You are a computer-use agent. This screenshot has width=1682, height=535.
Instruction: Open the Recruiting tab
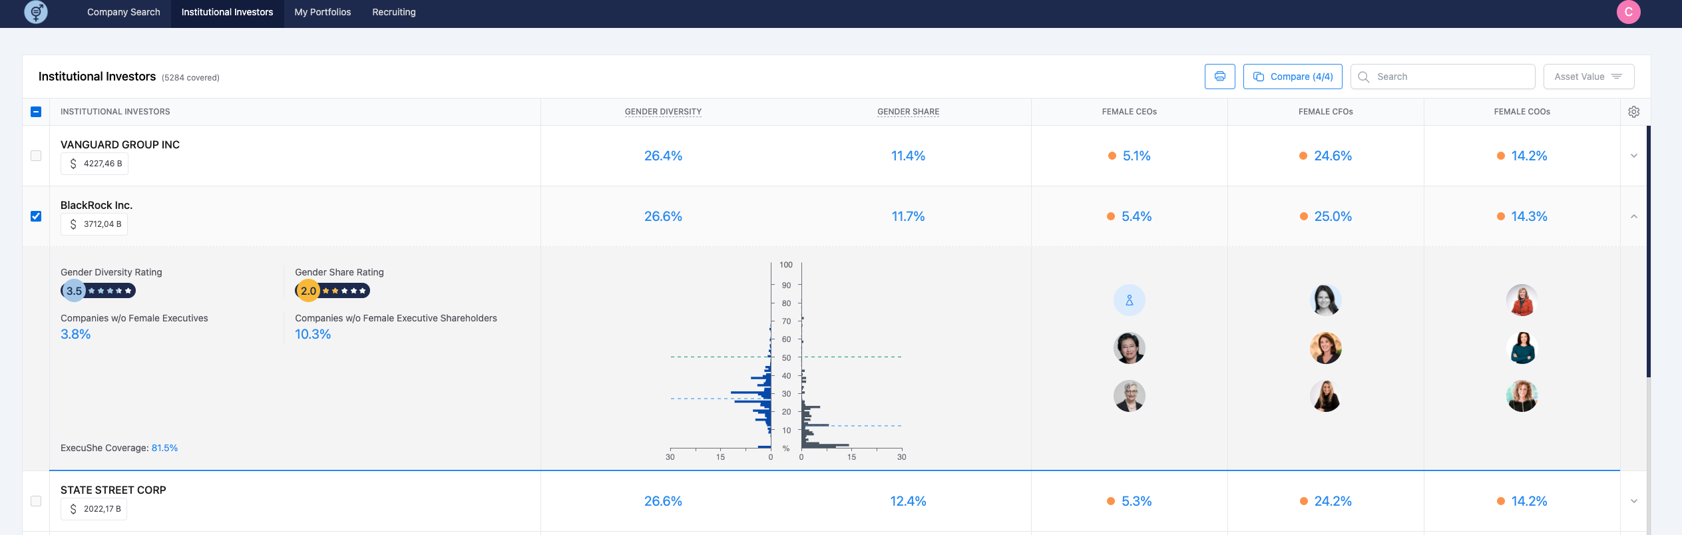393,12
